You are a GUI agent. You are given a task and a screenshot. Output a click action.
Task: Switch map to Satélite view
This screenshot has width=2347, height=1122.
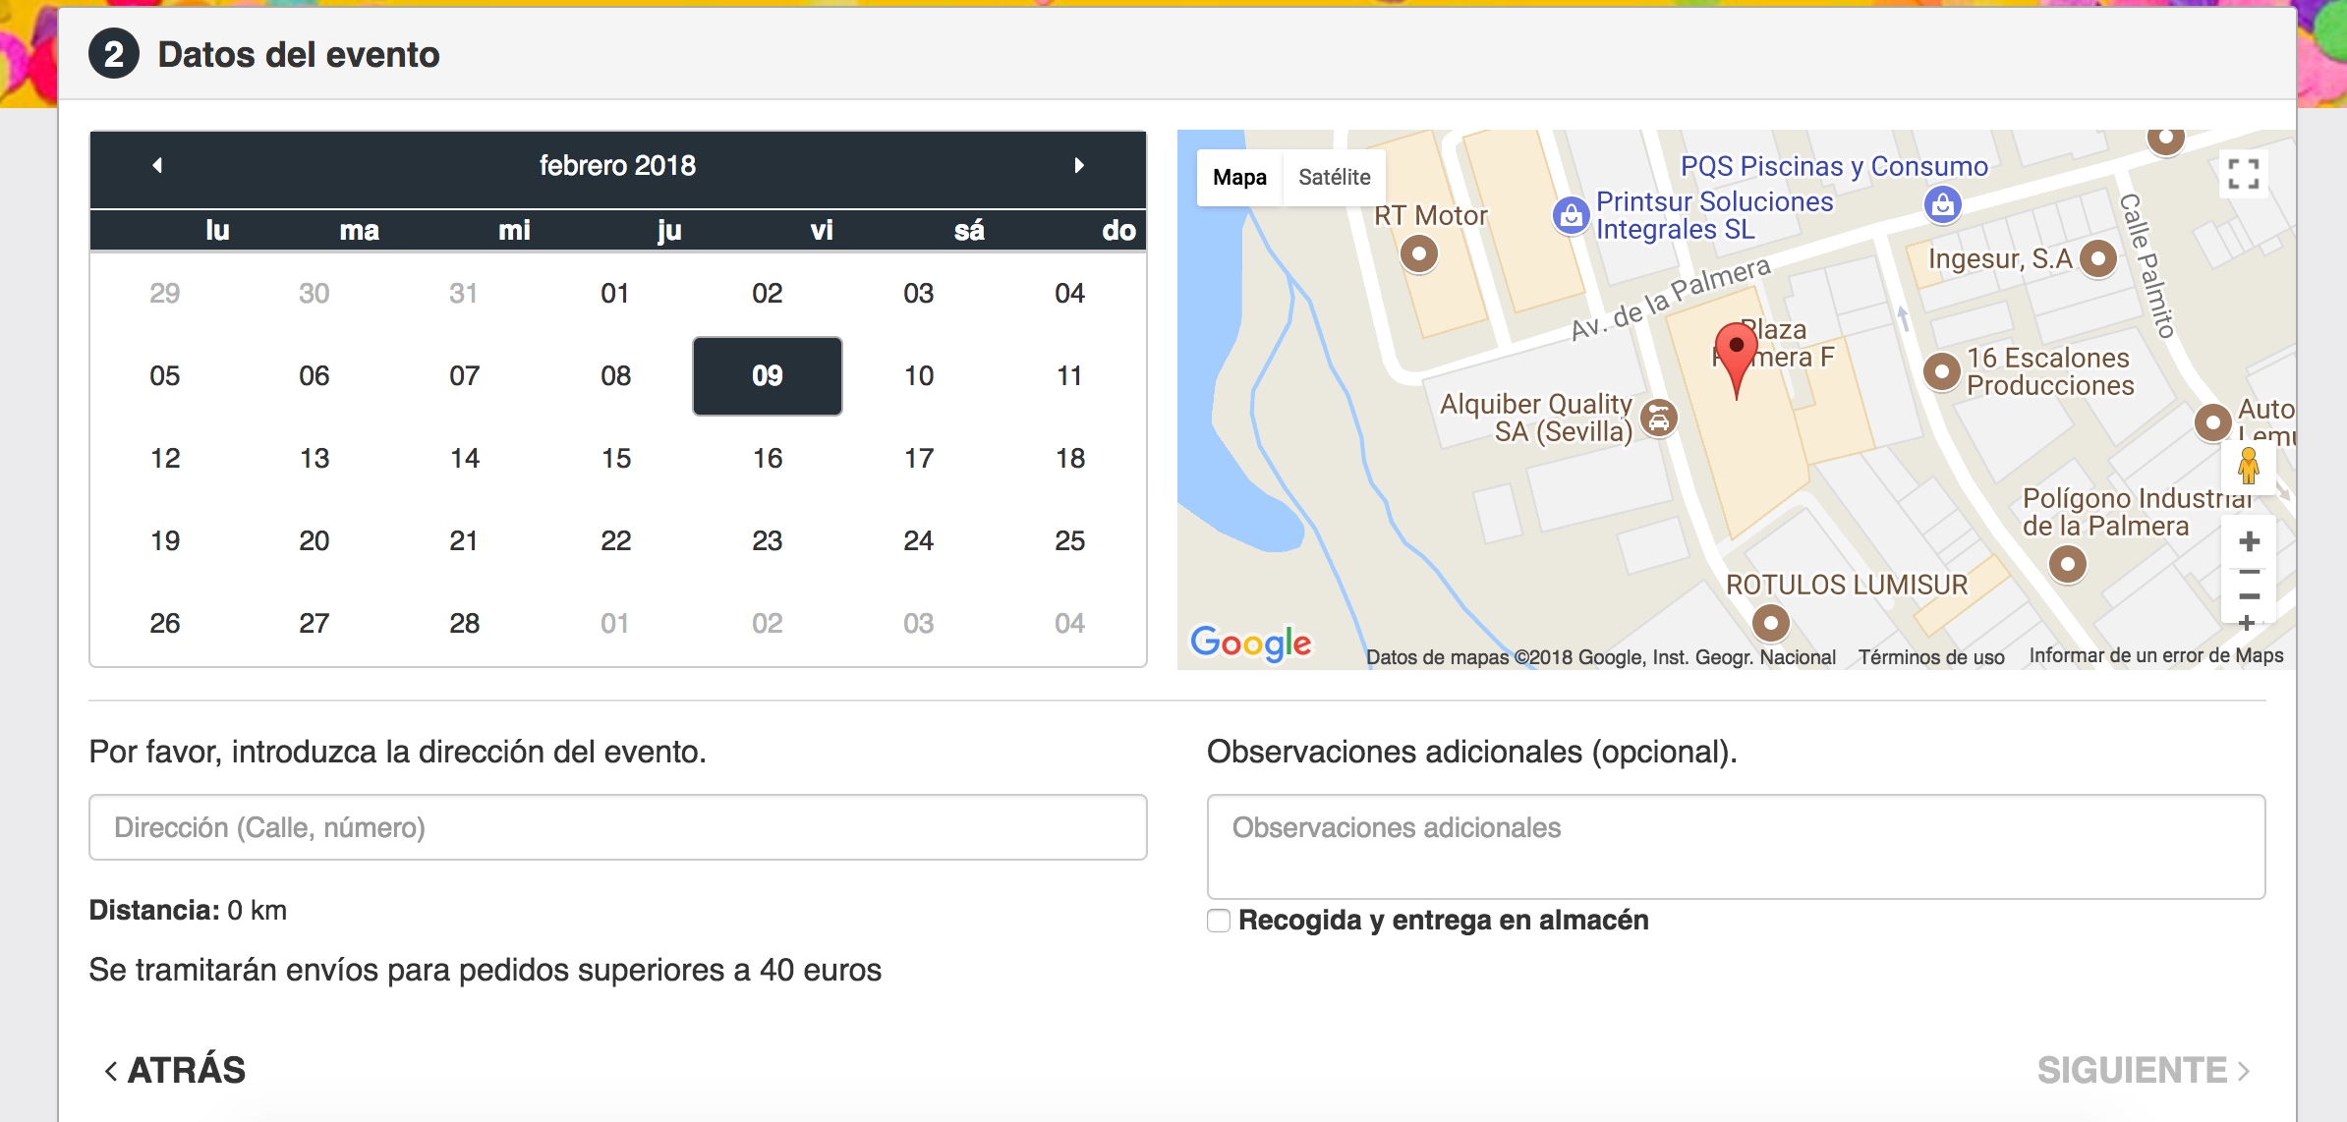(x=1334, y=177)
